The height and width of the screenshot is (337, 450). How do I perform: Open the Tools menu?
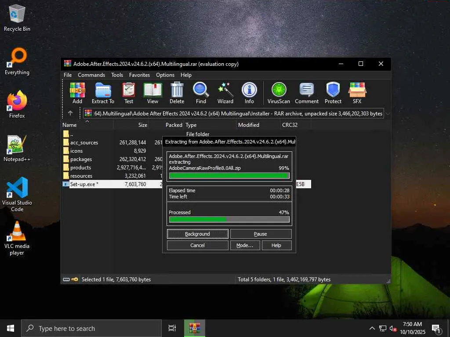click(x=117, y=75)
